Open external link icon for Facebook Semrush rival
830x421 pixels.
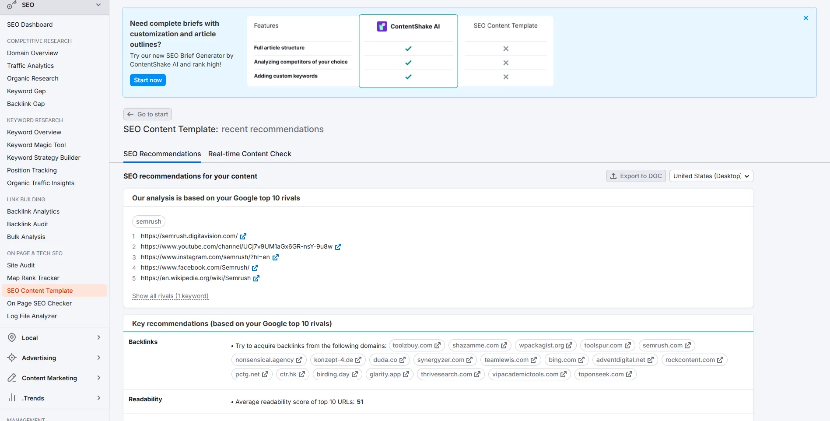click(255, 268)
